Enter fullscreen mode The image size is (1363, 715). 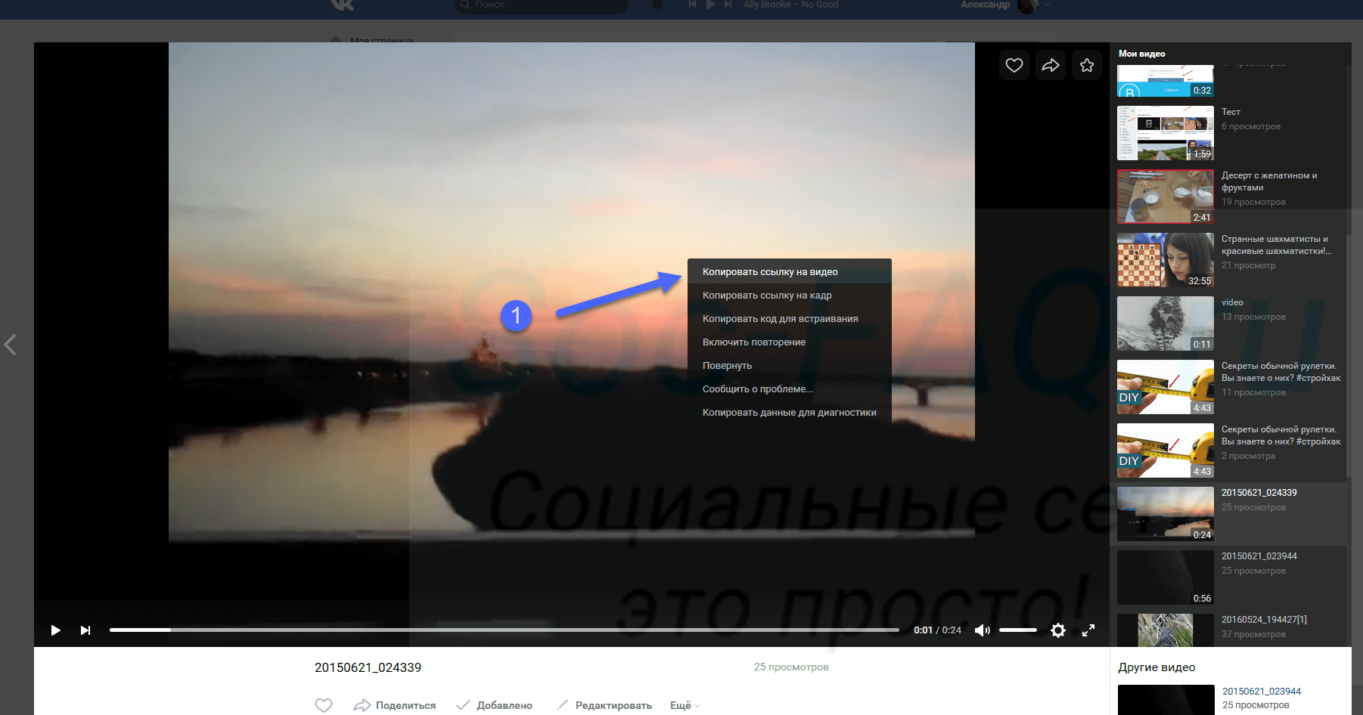point(1088,630)
